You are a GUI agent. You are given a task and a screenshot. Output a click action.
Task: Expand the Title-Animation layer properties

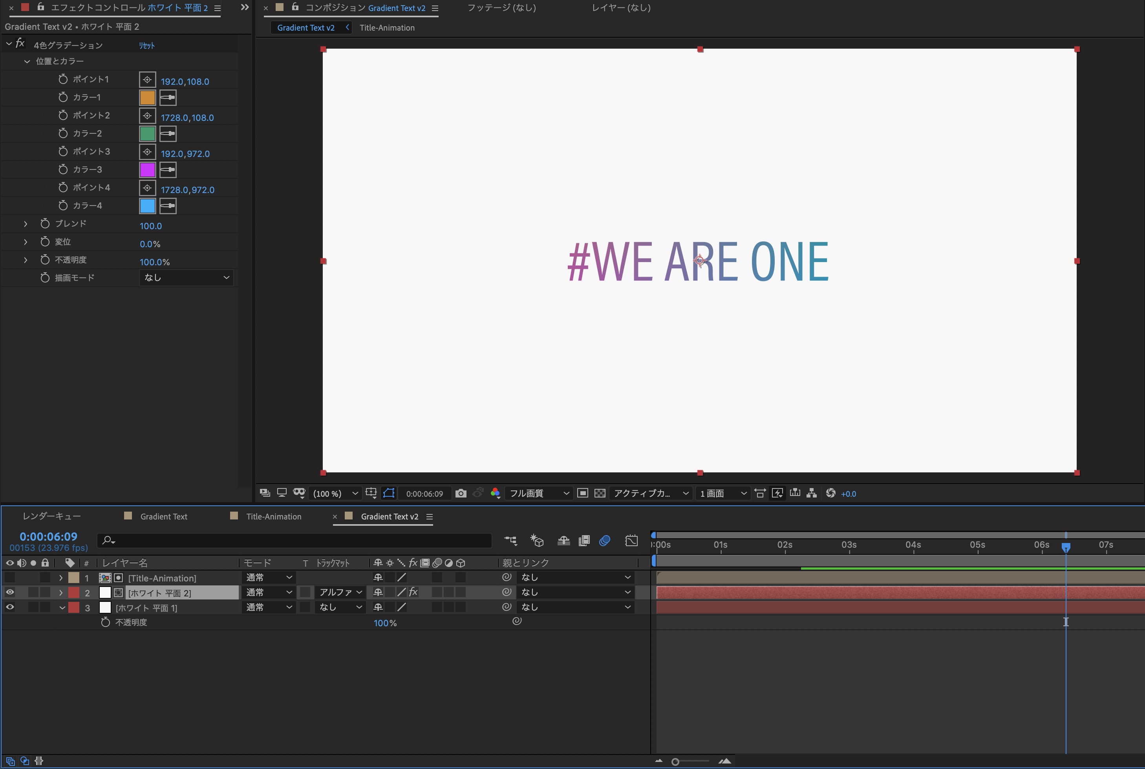[x=61, y=578]
